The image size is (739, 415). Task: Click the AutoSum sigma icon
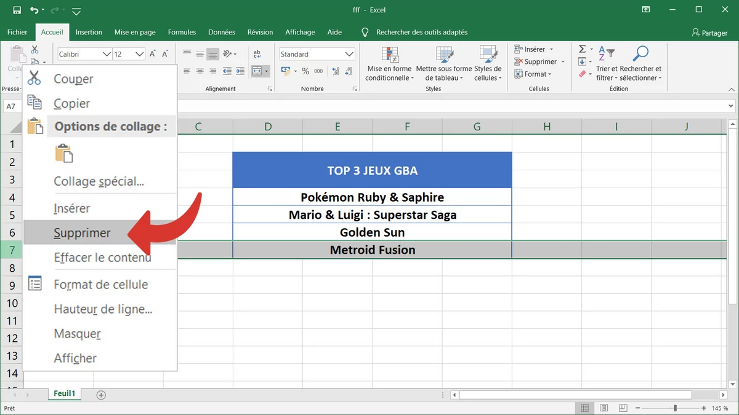[582, 49]
